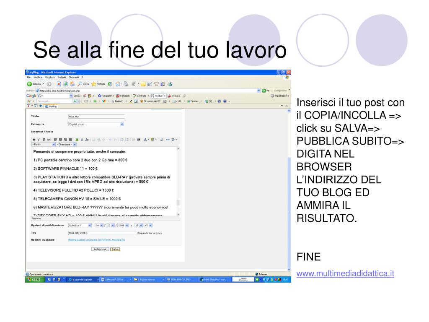Screen dimensions: 429x322
Task: Insert bulleted list in the editor
Action: click(122, 140)
